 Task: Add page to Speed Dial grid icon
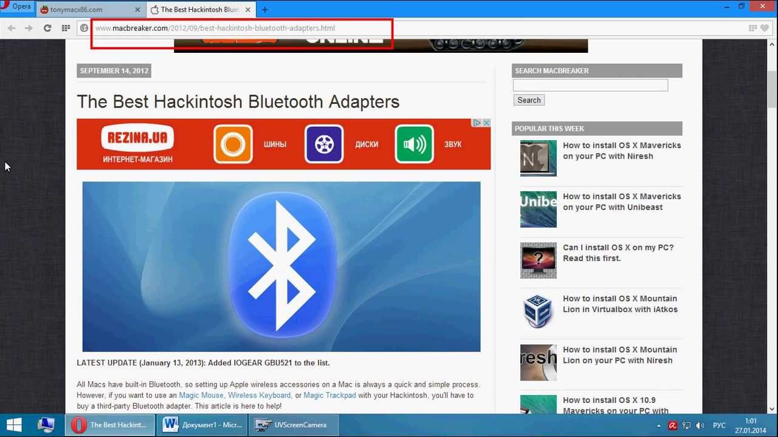tap(752, 28)
